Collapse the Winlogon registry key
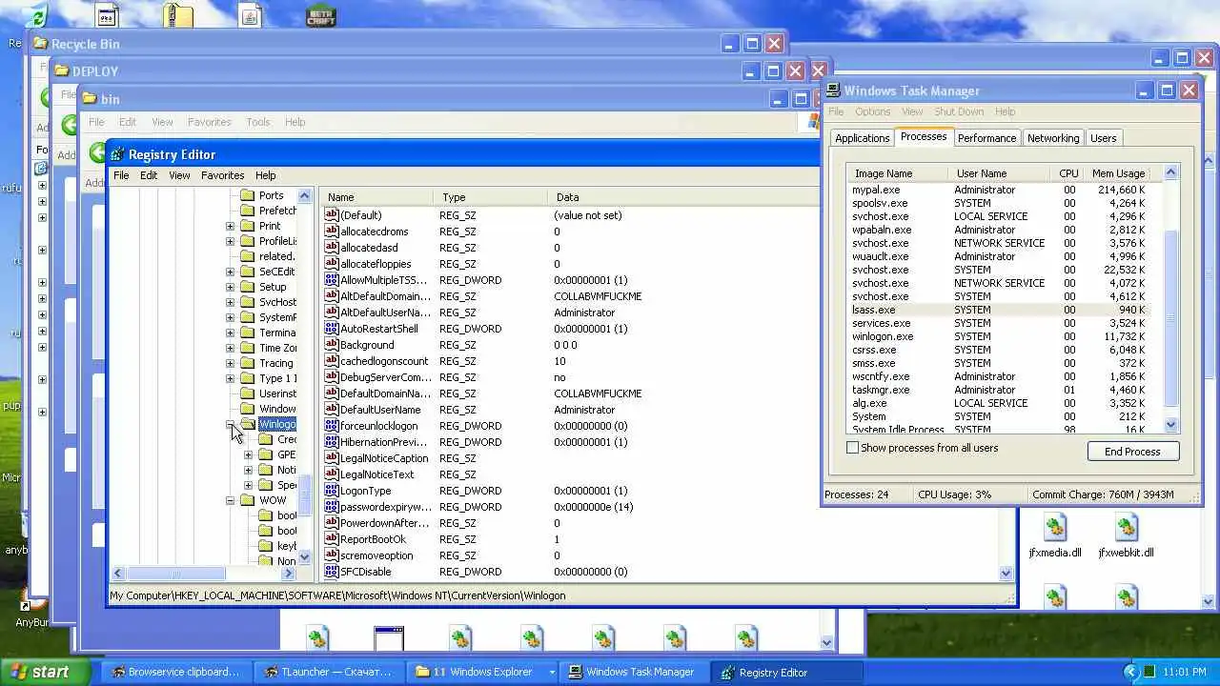 point(231,424)
